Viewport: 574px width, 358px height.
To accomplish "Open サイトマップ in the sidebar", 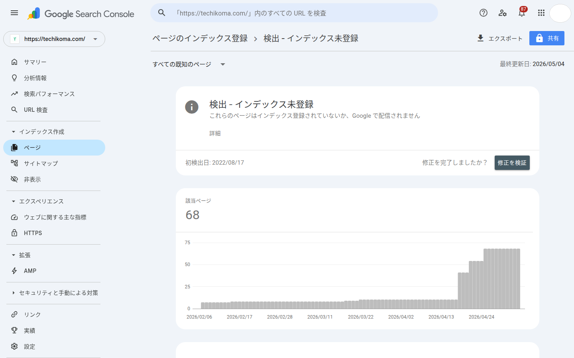I will [x=54, y=163].
